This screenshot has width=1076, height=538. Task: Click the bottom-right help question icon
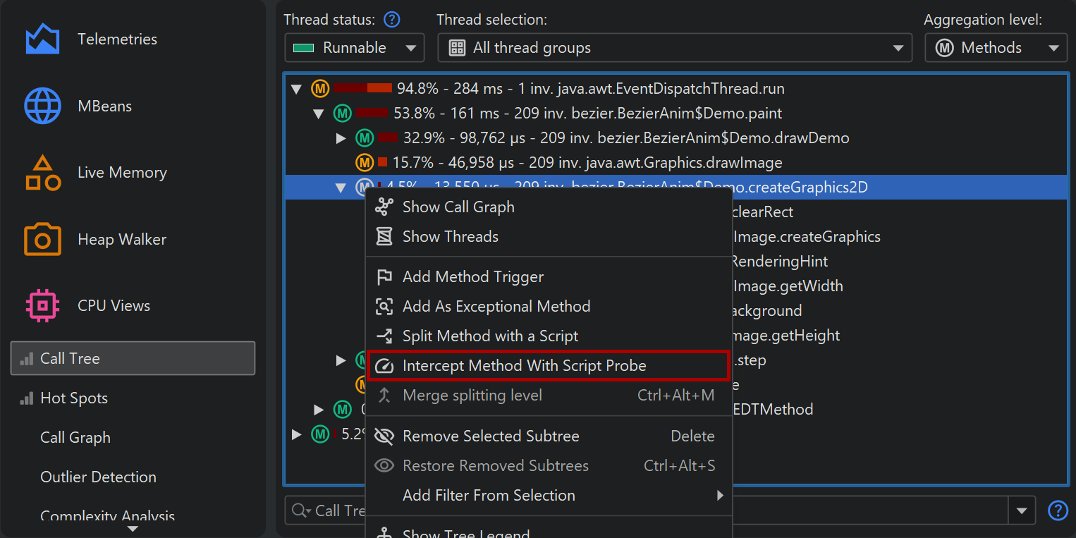pos(1058,511)
